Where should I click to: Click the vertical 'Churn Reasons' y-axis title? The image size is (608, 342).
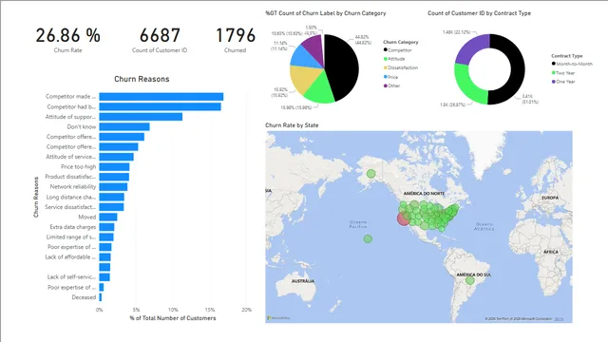pyautogui.click(x=36, y=197)
